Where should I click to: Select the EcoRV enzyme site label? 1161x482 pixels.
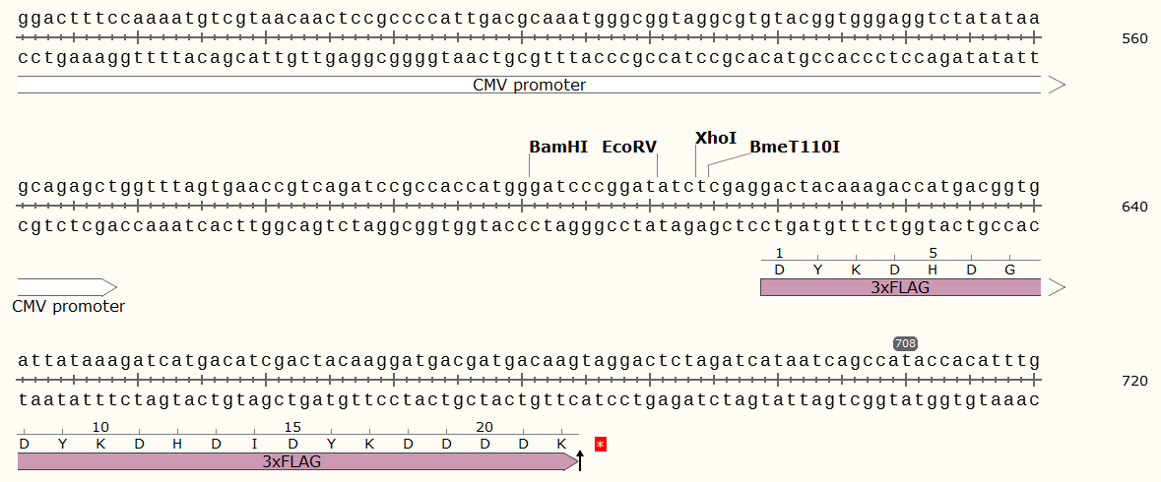pyautogui.click(x=628, y=147)
